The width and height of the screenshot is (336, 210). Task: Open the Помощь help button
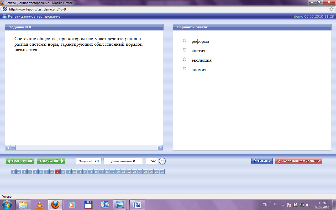coord(262,161)
